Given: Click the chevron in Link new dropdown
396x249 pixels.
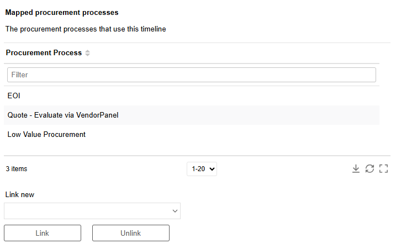Looking at the screenshot, I should tap(175, 211).
